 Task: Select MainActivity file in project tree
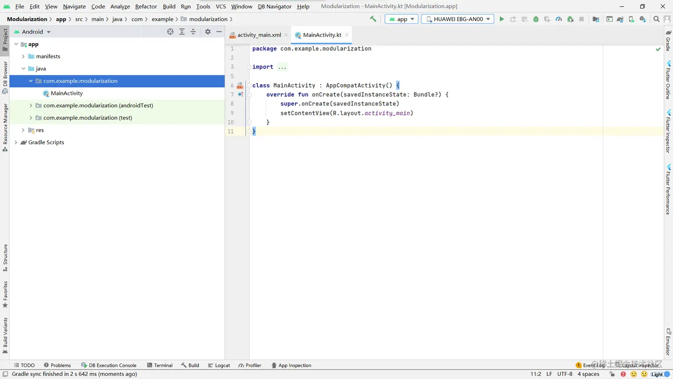click(66, 93)
